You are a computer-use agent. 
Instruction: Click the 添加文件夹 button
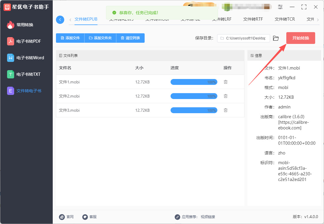click(x=100, y=38)
